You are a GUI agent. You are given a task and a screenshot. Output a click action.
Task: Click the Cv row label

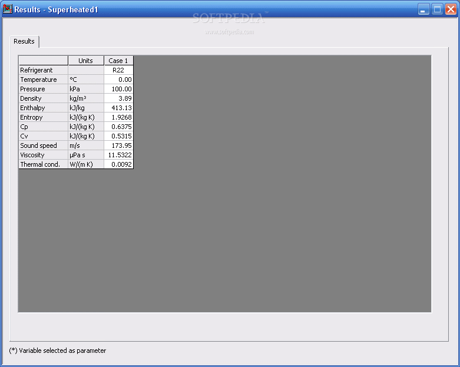44,136
